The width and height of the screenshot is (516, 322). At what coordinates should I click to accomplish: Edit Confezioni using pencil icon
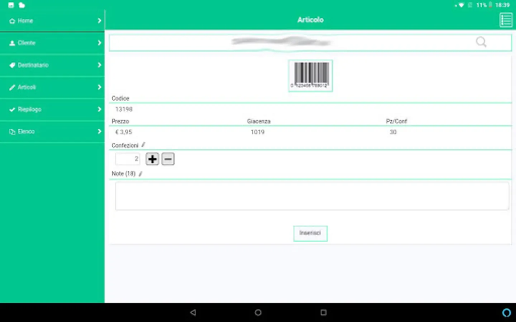tap(143, 145)
